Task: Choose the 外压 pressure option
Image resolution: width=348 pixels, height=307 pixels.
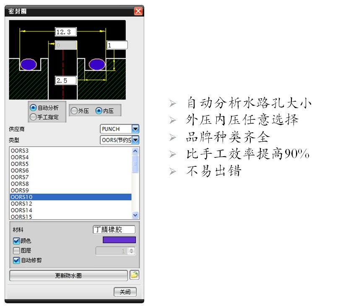Action: 74,111
